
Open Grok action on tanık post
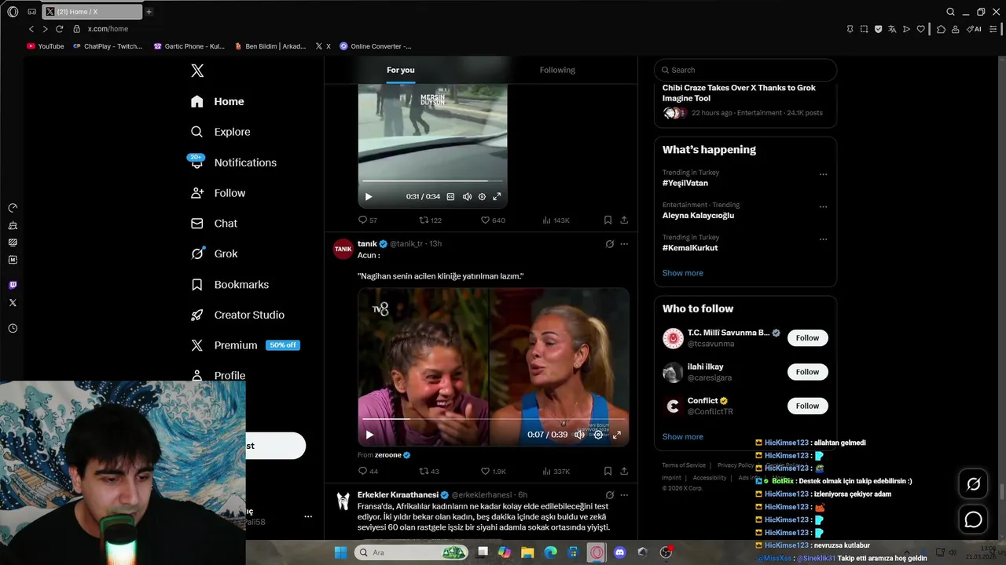tap(609, 244)
